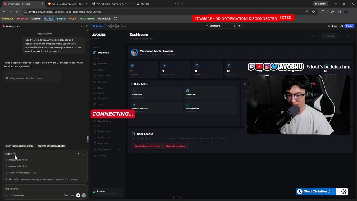Stop generation with the stop button
Screen dimensions: 357x201
click(x=78, y=195)
